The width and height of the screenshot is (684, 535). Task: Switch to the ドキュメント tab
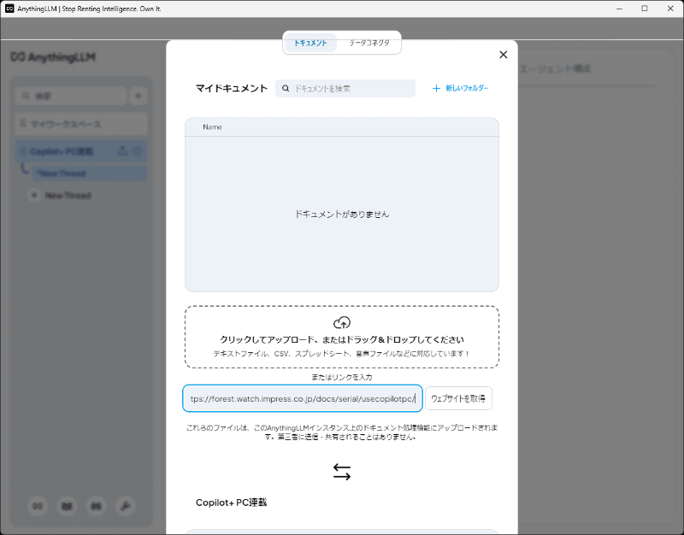[310, 43]
